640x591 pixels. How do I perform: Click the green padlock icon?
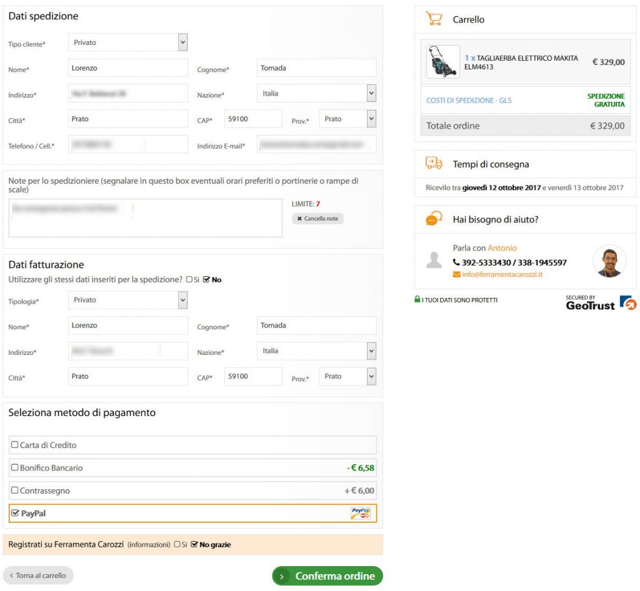(x=417, y=300)
